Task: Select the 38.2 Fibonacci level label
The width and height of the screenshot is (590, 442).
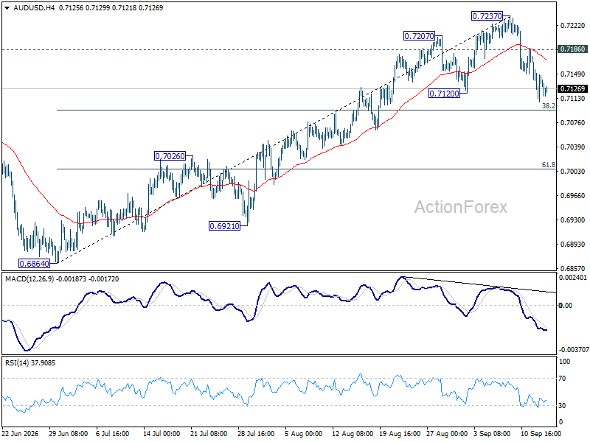Action: [x=549, y=106]
